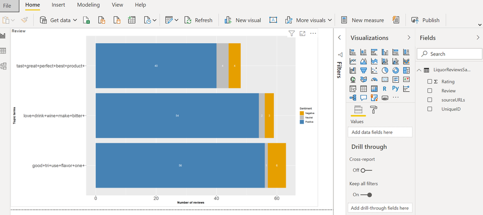Viewport: 483px width, 215px height.
Task: Click the Format painter brush icon
Action: [25, 20]
